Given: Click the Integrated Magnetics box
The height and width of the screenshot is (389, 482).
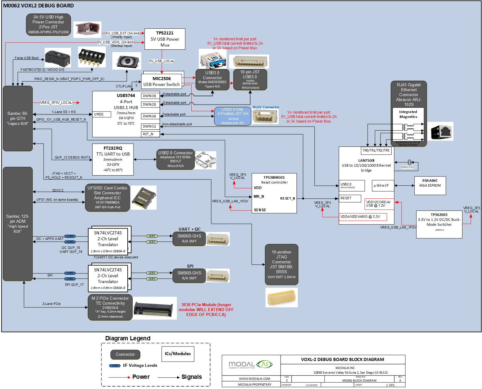Looking at the screenshot, I should click(x=408, y=125).
